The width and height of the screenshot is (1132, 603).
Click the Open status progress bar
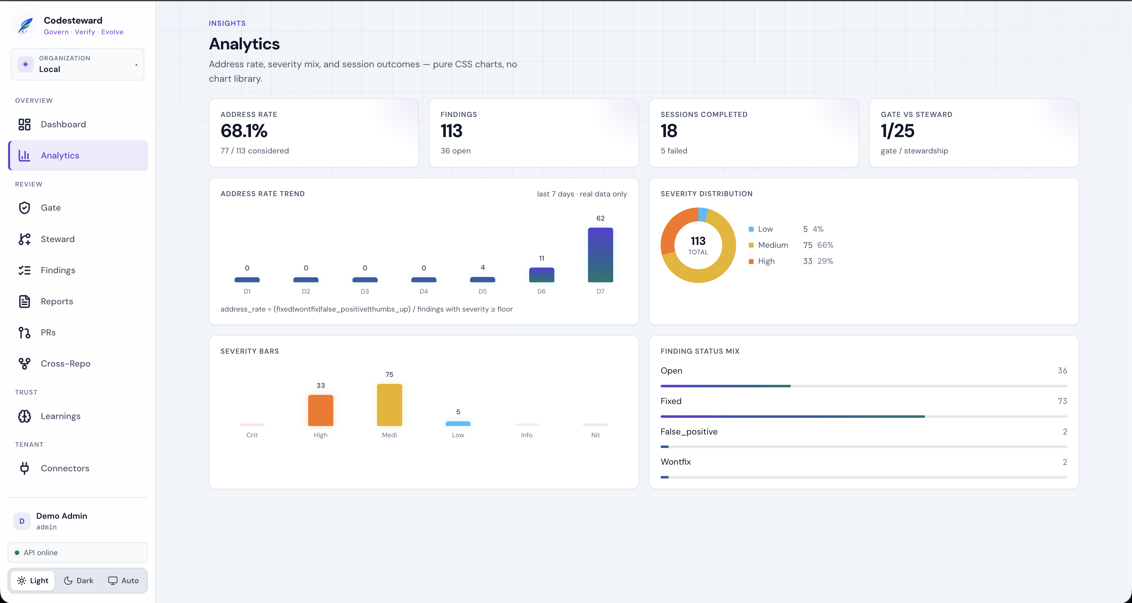(863, 386)
